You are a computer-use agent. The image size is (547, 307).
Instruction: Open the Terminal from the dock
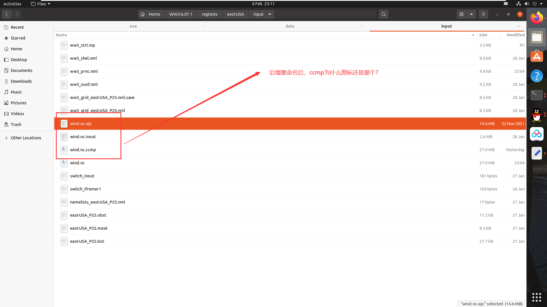click(x=537, y=95)
